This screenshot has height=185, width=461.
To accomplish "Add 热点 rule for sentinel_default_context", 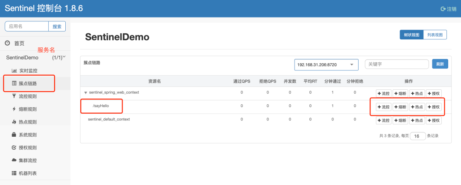I will click(x=417, y=120).
